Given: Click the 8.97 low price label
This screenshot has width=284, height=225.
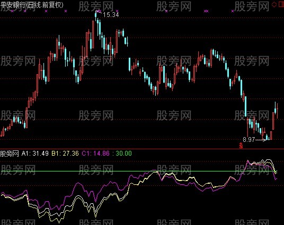Looking at the screenshot, I should (249, 140).
